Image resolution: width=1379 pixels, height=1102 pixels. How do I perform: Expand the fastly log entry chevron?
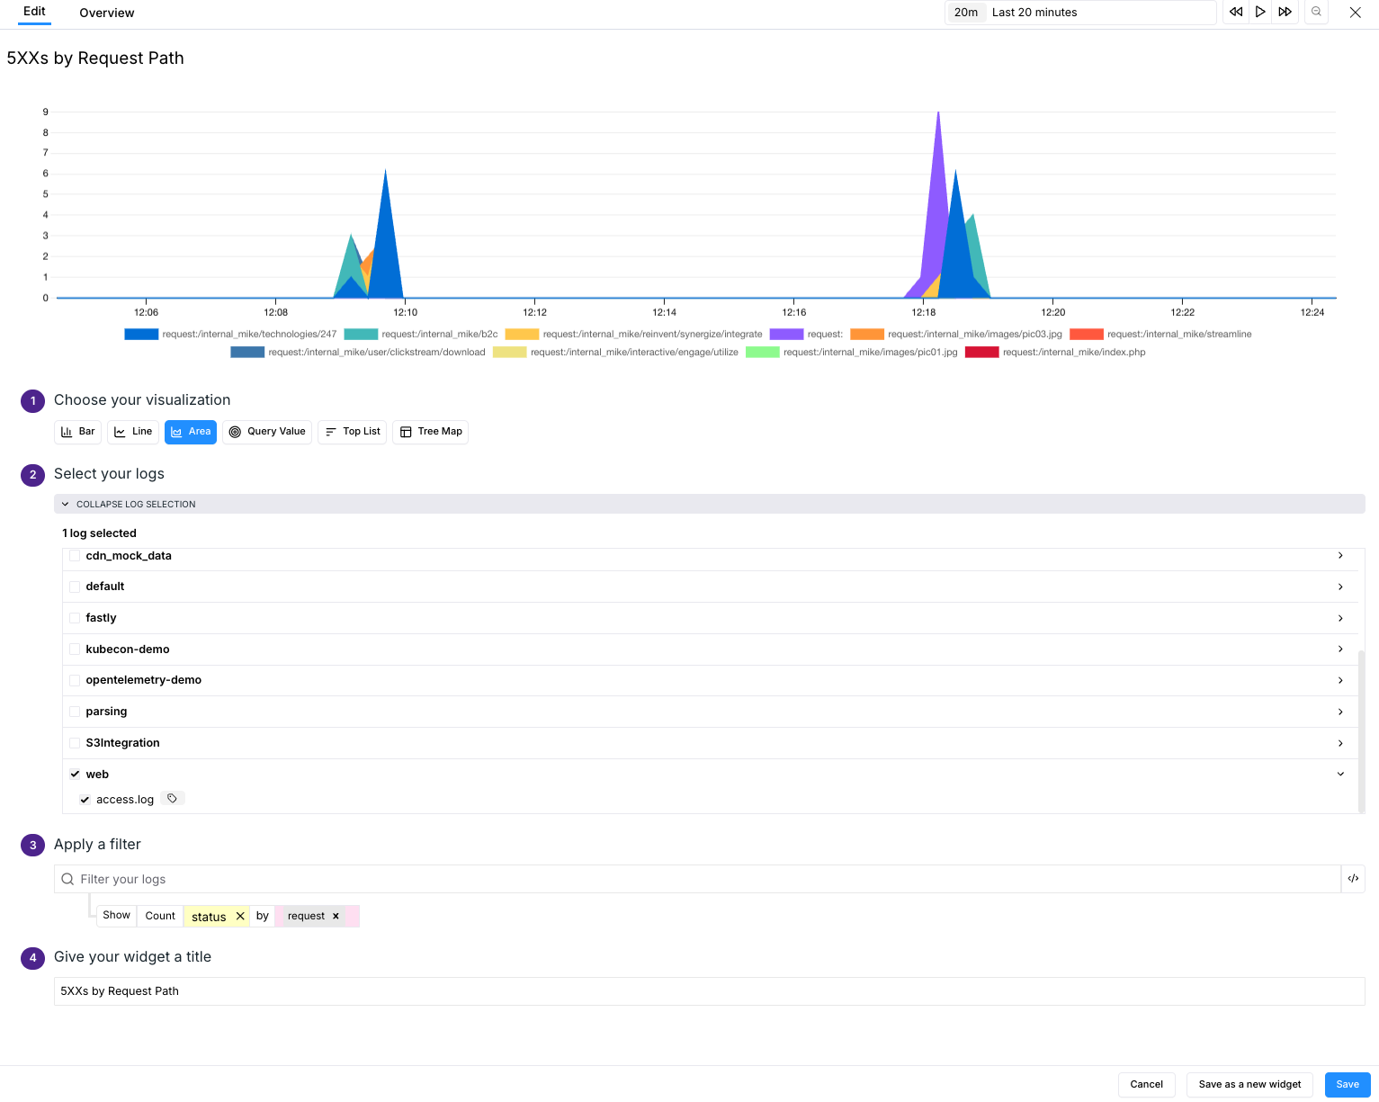point(1340,618)
